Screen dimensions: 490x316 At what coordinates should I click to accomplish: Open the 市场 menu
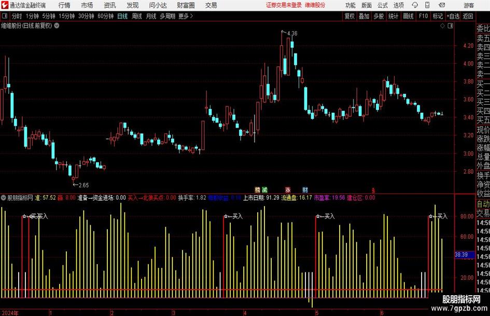87,5
